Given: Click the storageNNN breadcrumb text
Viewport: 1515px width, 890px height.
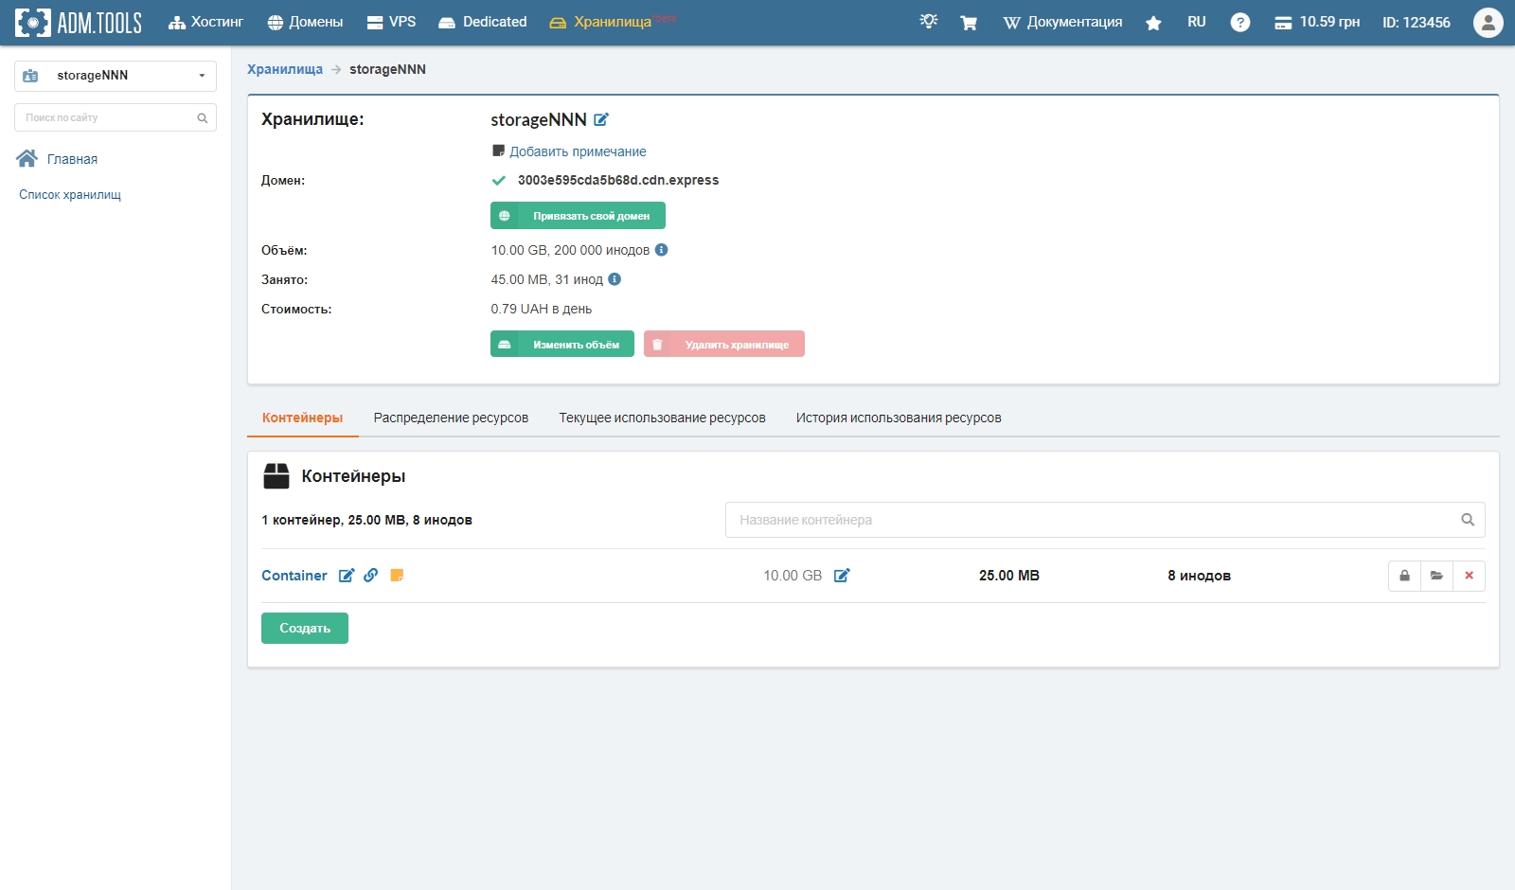Looking at the screenshot, I should pos(387,69).
